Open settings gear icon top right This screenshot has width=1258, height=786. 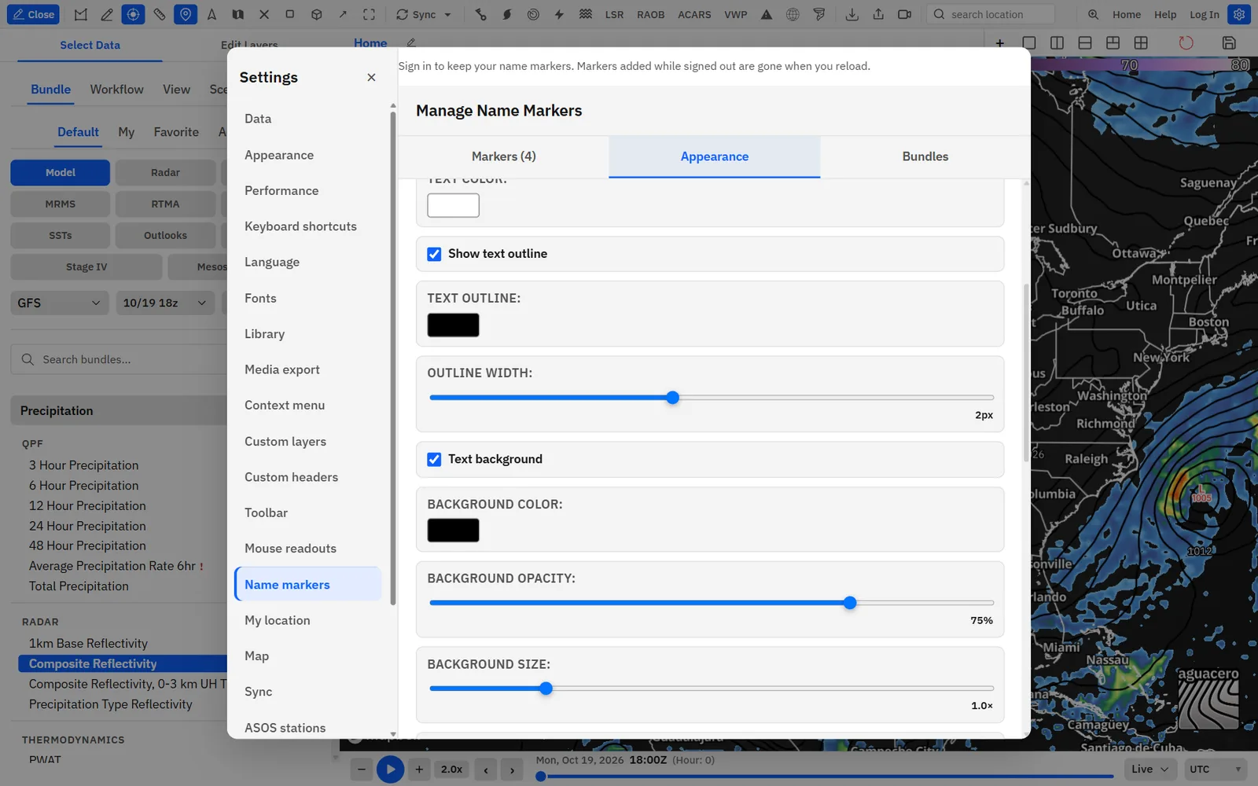coord(1239,14)
